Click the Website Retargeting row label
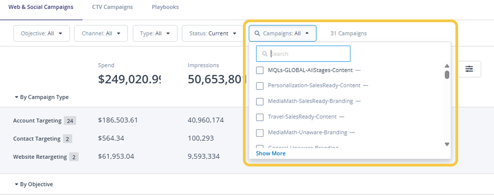494x195 pixels. (x=40, y=157)
